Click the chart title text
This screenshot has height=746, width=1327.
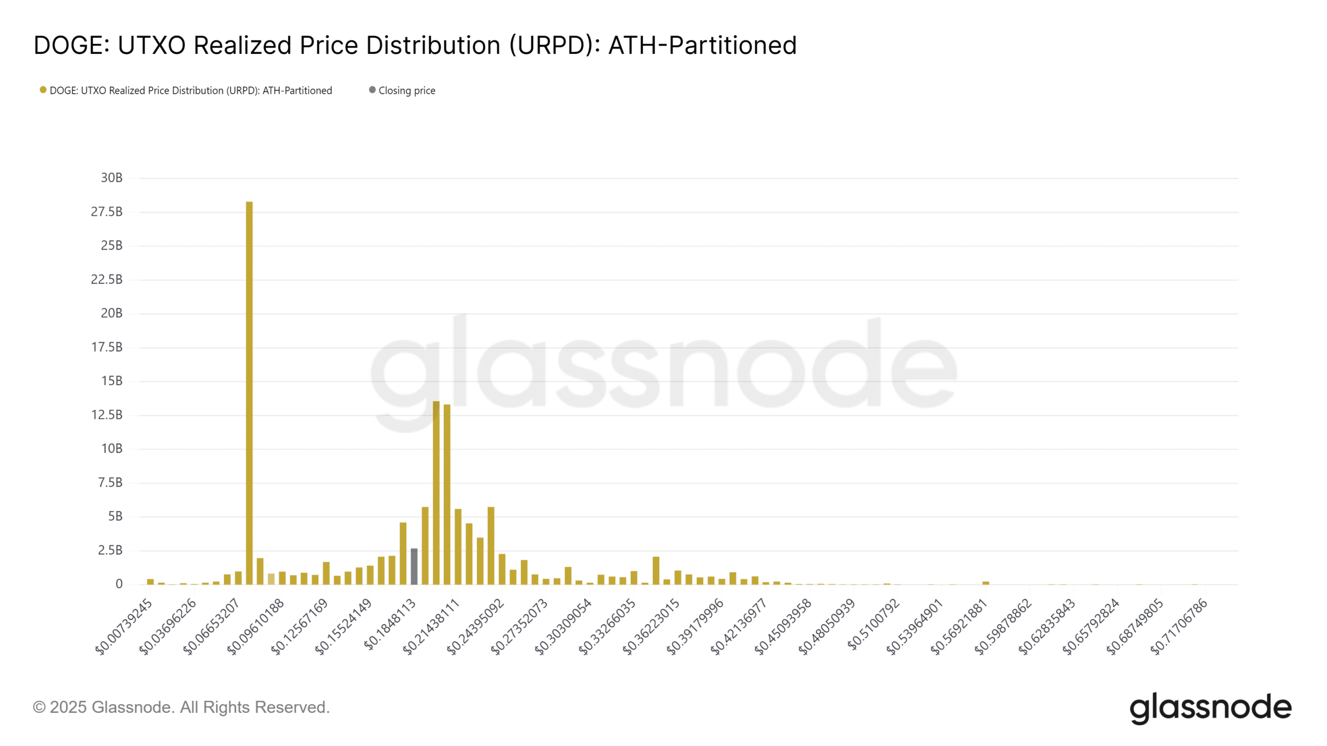coord(415,45)
